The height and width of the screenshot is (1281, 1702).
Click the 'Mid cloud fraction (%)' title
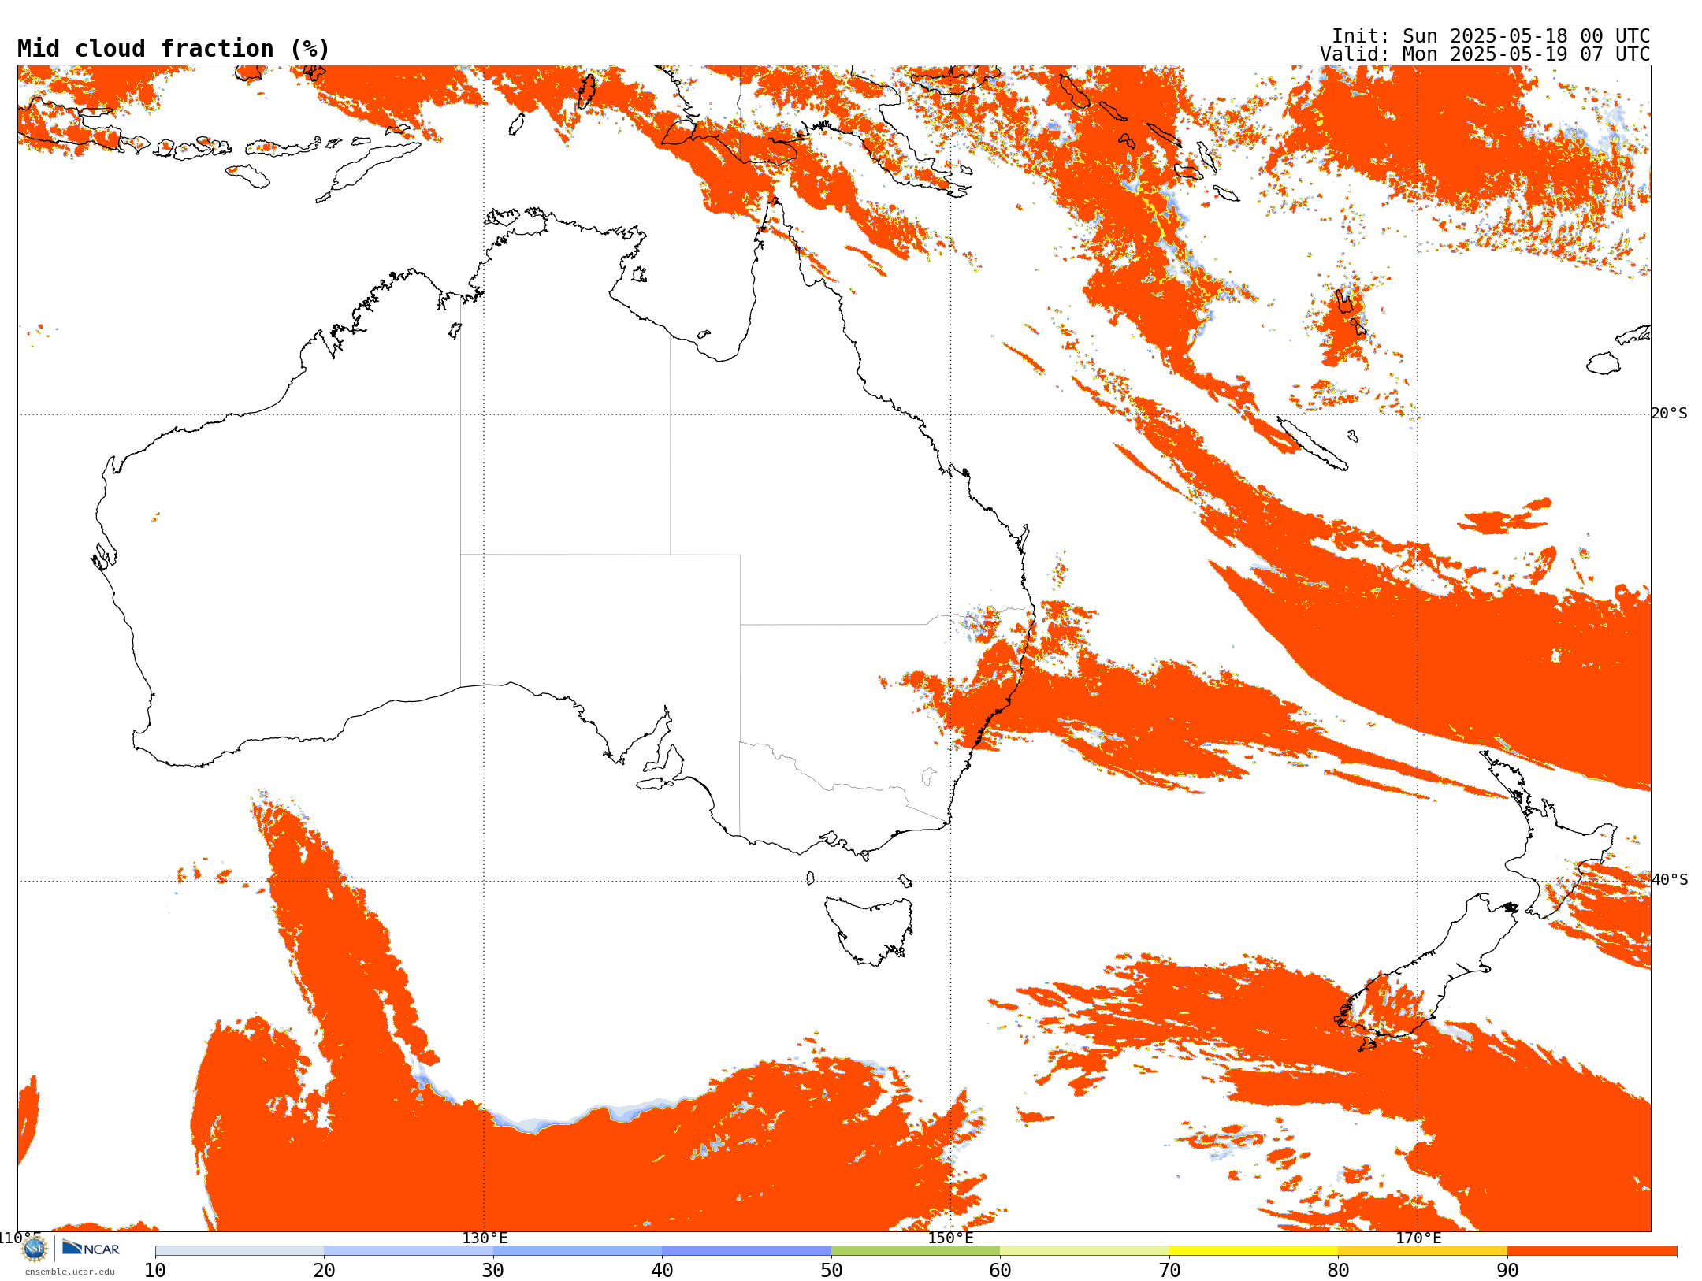(x=173, y=49)
